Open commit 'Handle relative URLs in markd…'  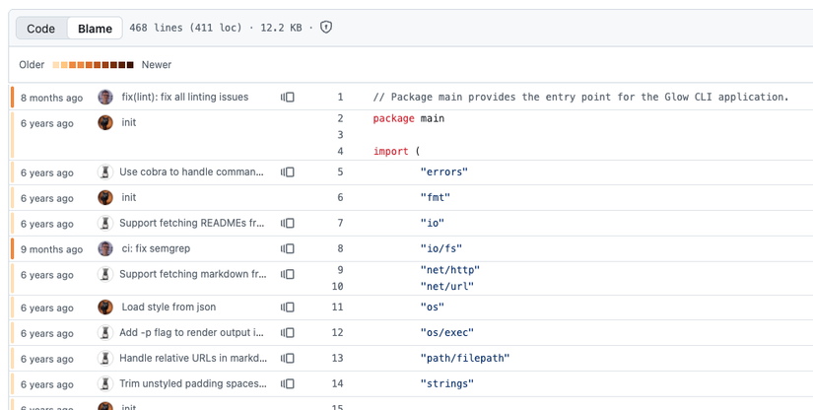click(x=193, y=358)
